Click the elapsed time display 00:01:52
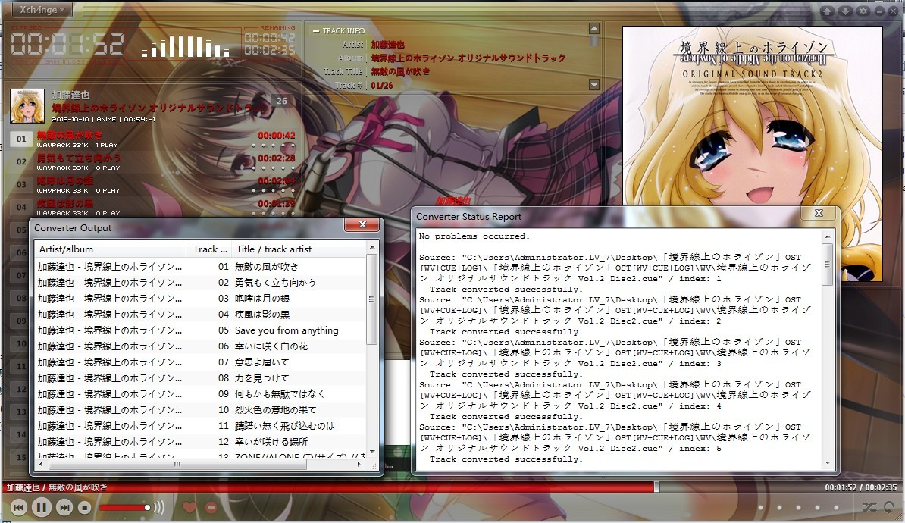905x523 pixels. (67, 44)
